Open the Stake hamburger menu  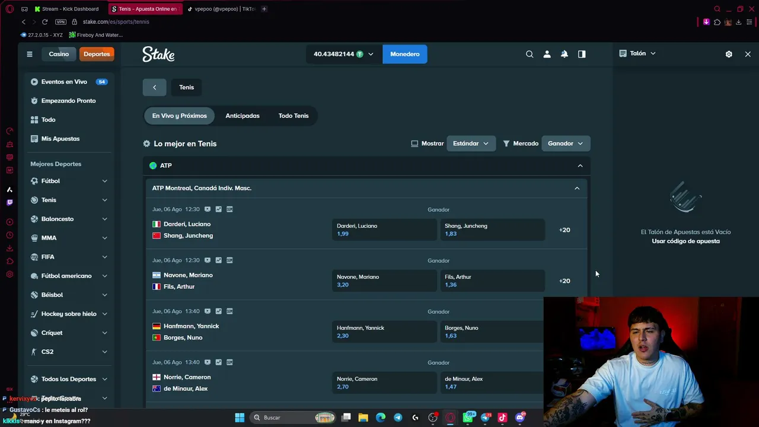(x=30, y=54)
